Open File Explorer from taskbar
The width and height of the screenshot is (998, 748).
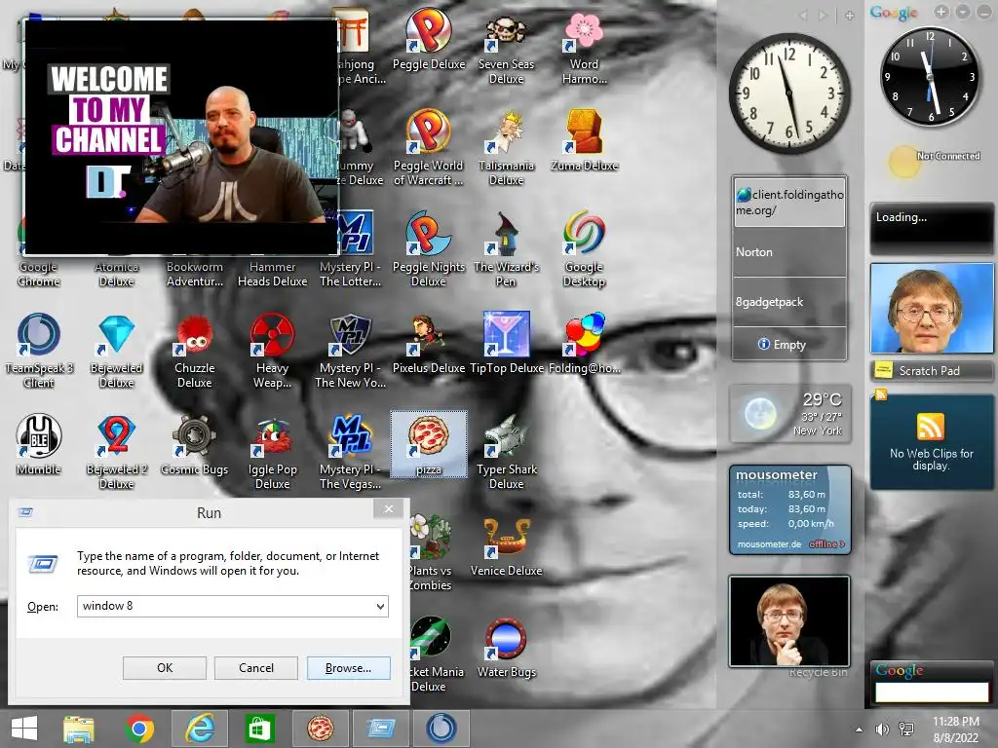[x=79, y=729]
